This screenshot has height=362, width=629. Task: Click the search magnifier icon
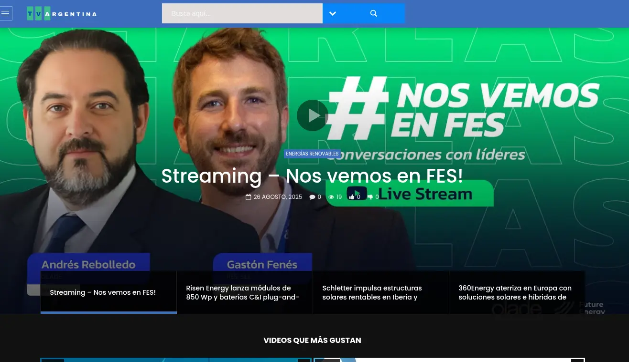pyautogui.click(x=374, y=13)
